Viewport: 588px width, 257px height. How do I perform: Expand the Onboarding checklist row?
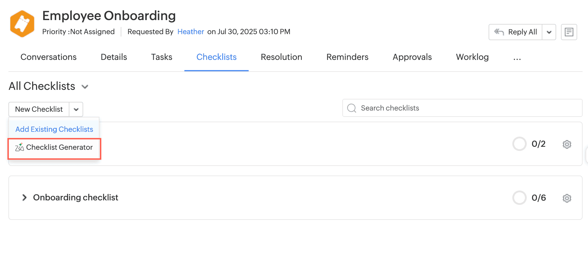[x=24, y=198]
